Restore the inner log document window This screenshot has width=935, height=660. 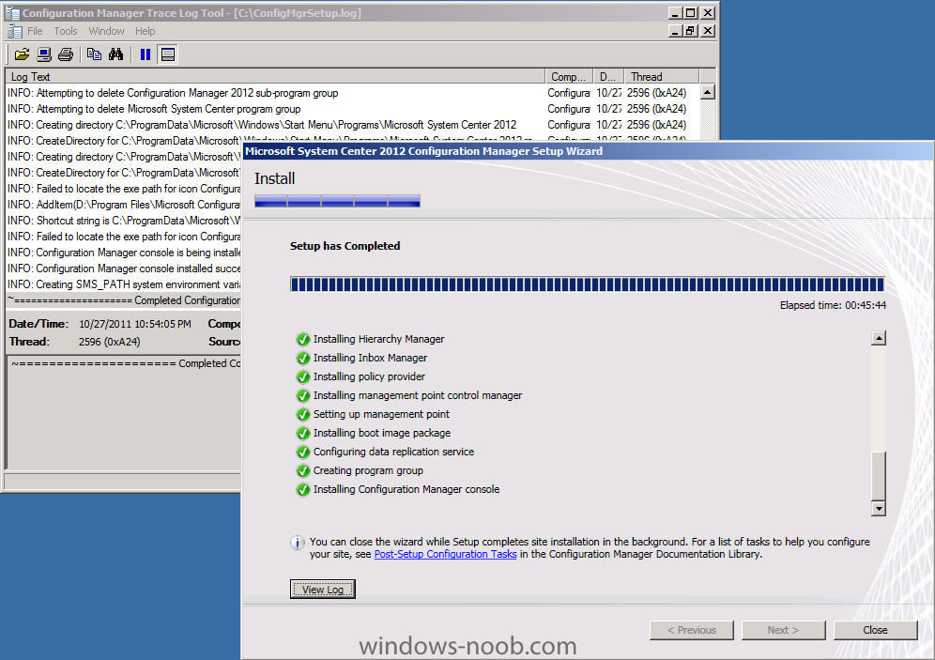pyautogui.click(x=691, y=31)
